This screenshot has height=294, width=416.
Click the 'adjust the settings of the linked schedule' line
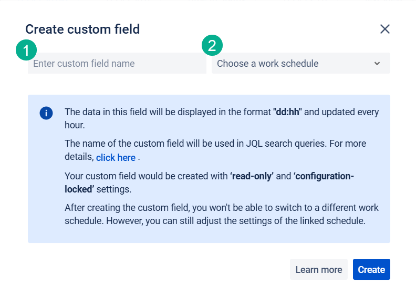tap(215, 221)
